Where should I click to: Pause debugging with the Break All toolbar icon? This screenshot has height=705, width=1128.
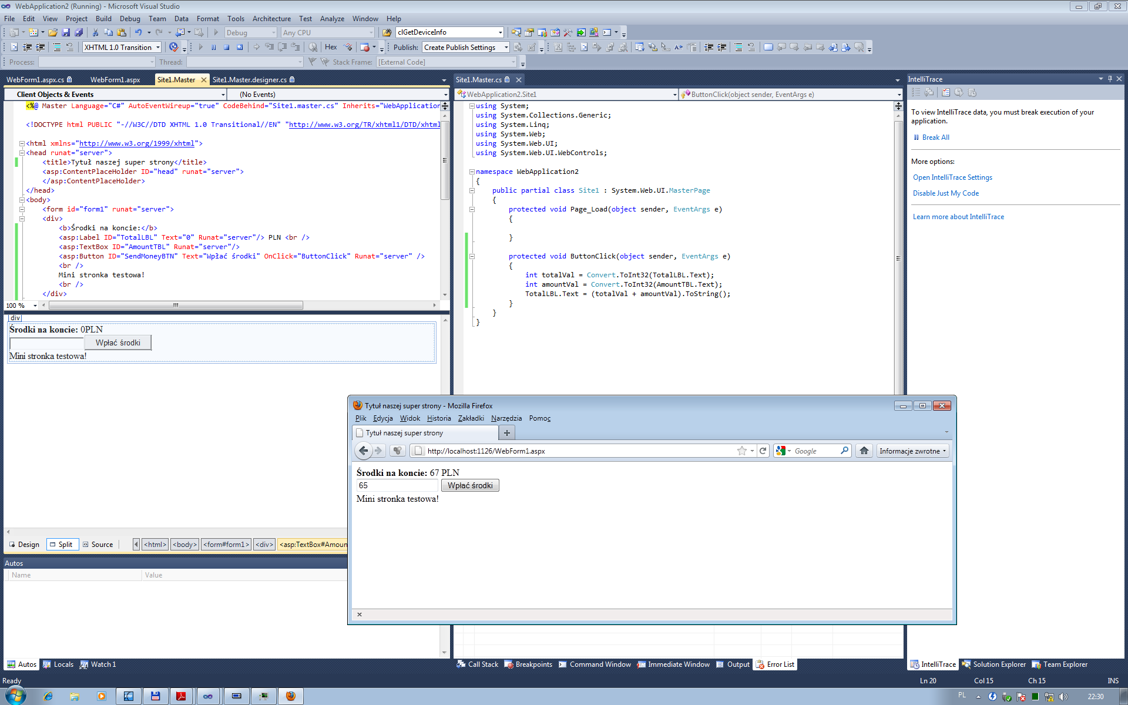(214, 47)
